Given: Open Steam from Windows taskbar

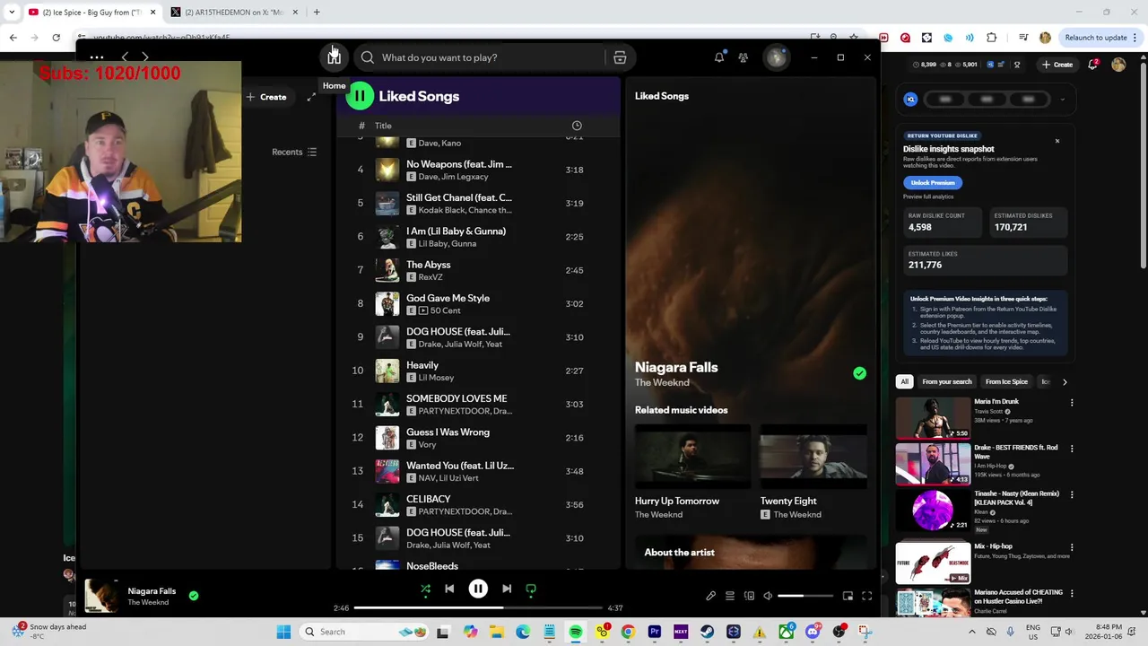Looking at the screenshot, I should tap(708, 632).
